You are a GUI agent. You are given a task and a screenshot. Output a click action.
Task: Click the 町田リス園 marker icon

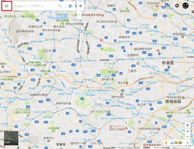coord(72,143)
